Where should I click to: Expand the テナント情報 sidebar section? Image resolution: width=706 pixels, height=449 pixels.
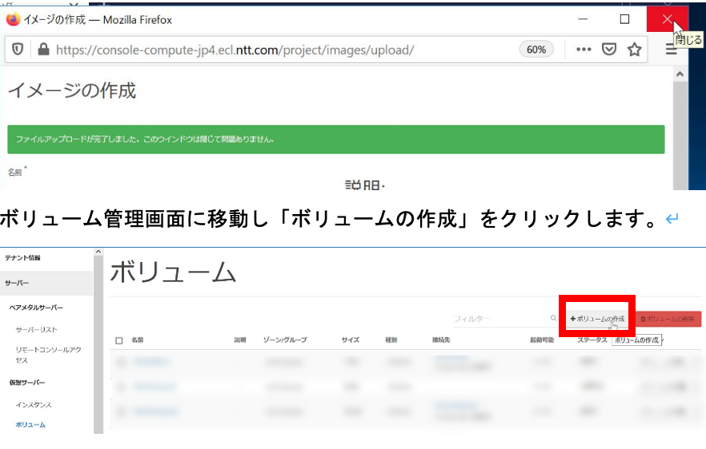[x=22, y=257]
